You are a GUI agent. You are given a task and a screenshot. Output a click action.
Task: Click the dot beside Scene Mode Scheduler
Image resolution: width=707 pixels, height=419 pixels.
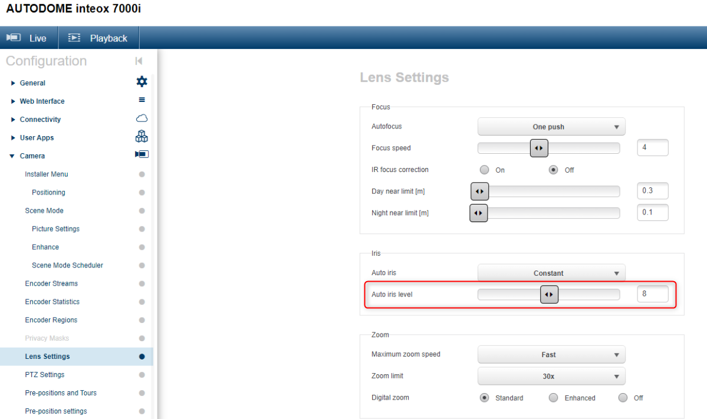(x=142, y=265)
